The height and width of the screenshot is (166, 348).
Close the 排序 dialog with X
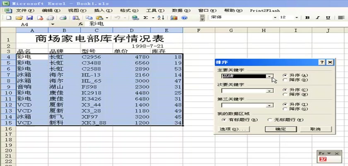[x=330, y=62]
